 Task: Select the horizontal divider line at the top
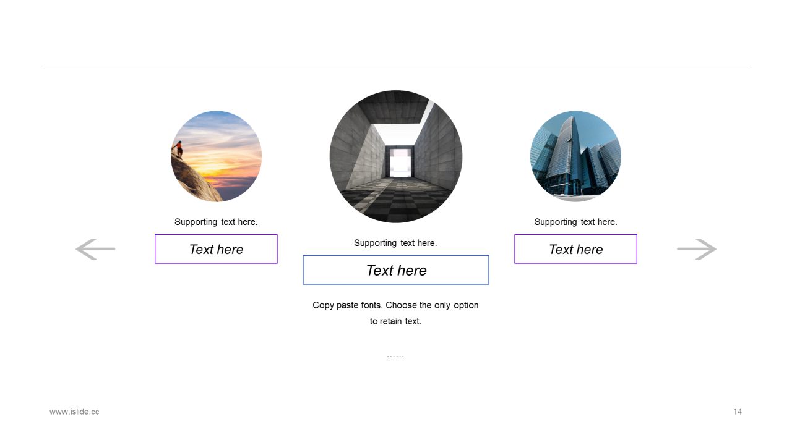(396, 67)
